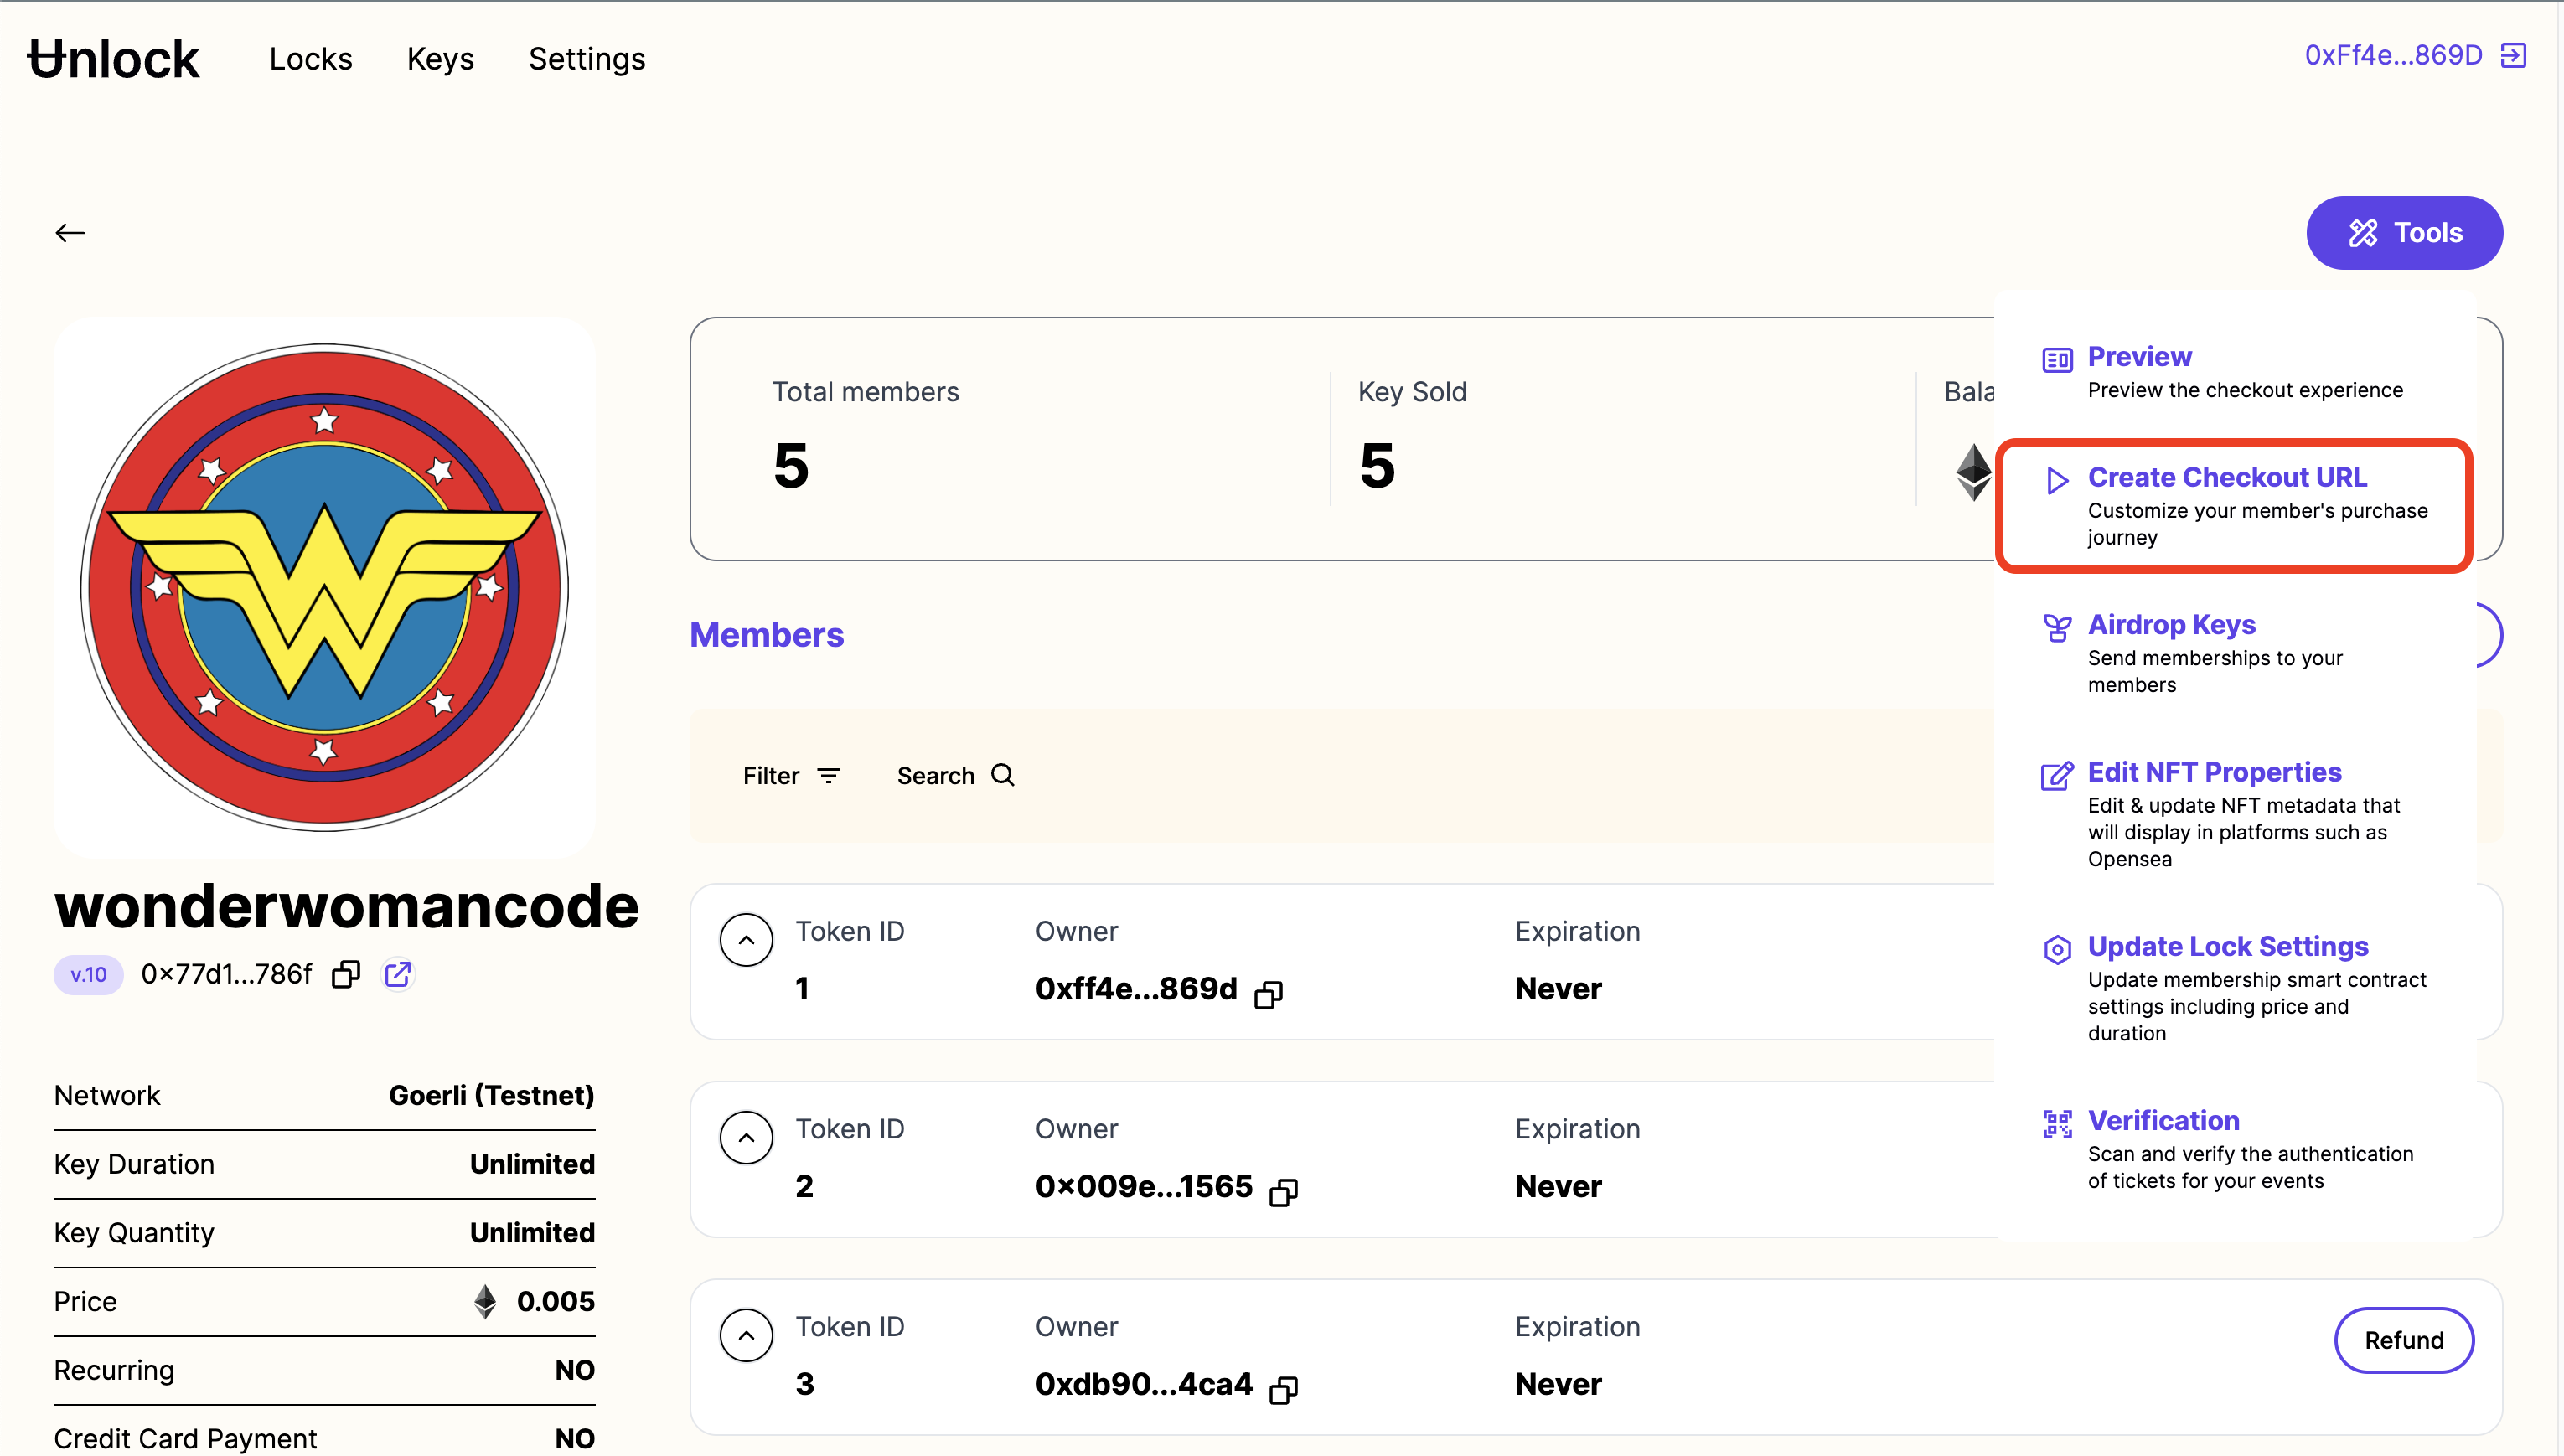This screenshot has width=2564, height=1456.
Task: Click the Refund button for Token ID 3
Action: [x=2402, y=1340]
